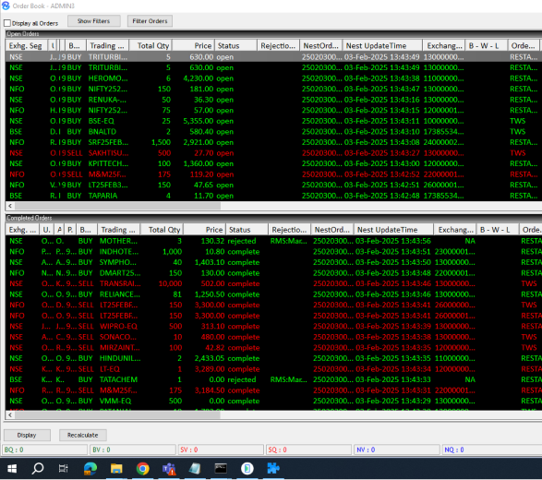Click NQ : 0 status field
Viewport: 542px width, 480px height.
click(x=492, y=450)
